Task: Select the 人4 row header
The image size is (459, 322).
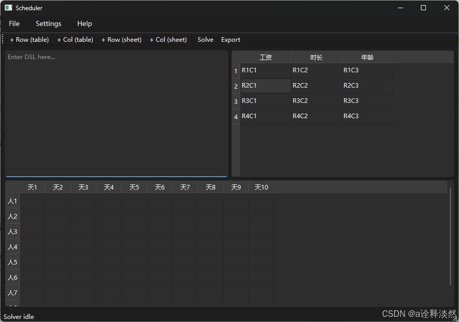Action: click(13, 247)
